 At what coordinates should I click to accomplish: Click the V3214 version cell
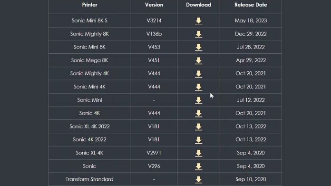pos(154,20)
